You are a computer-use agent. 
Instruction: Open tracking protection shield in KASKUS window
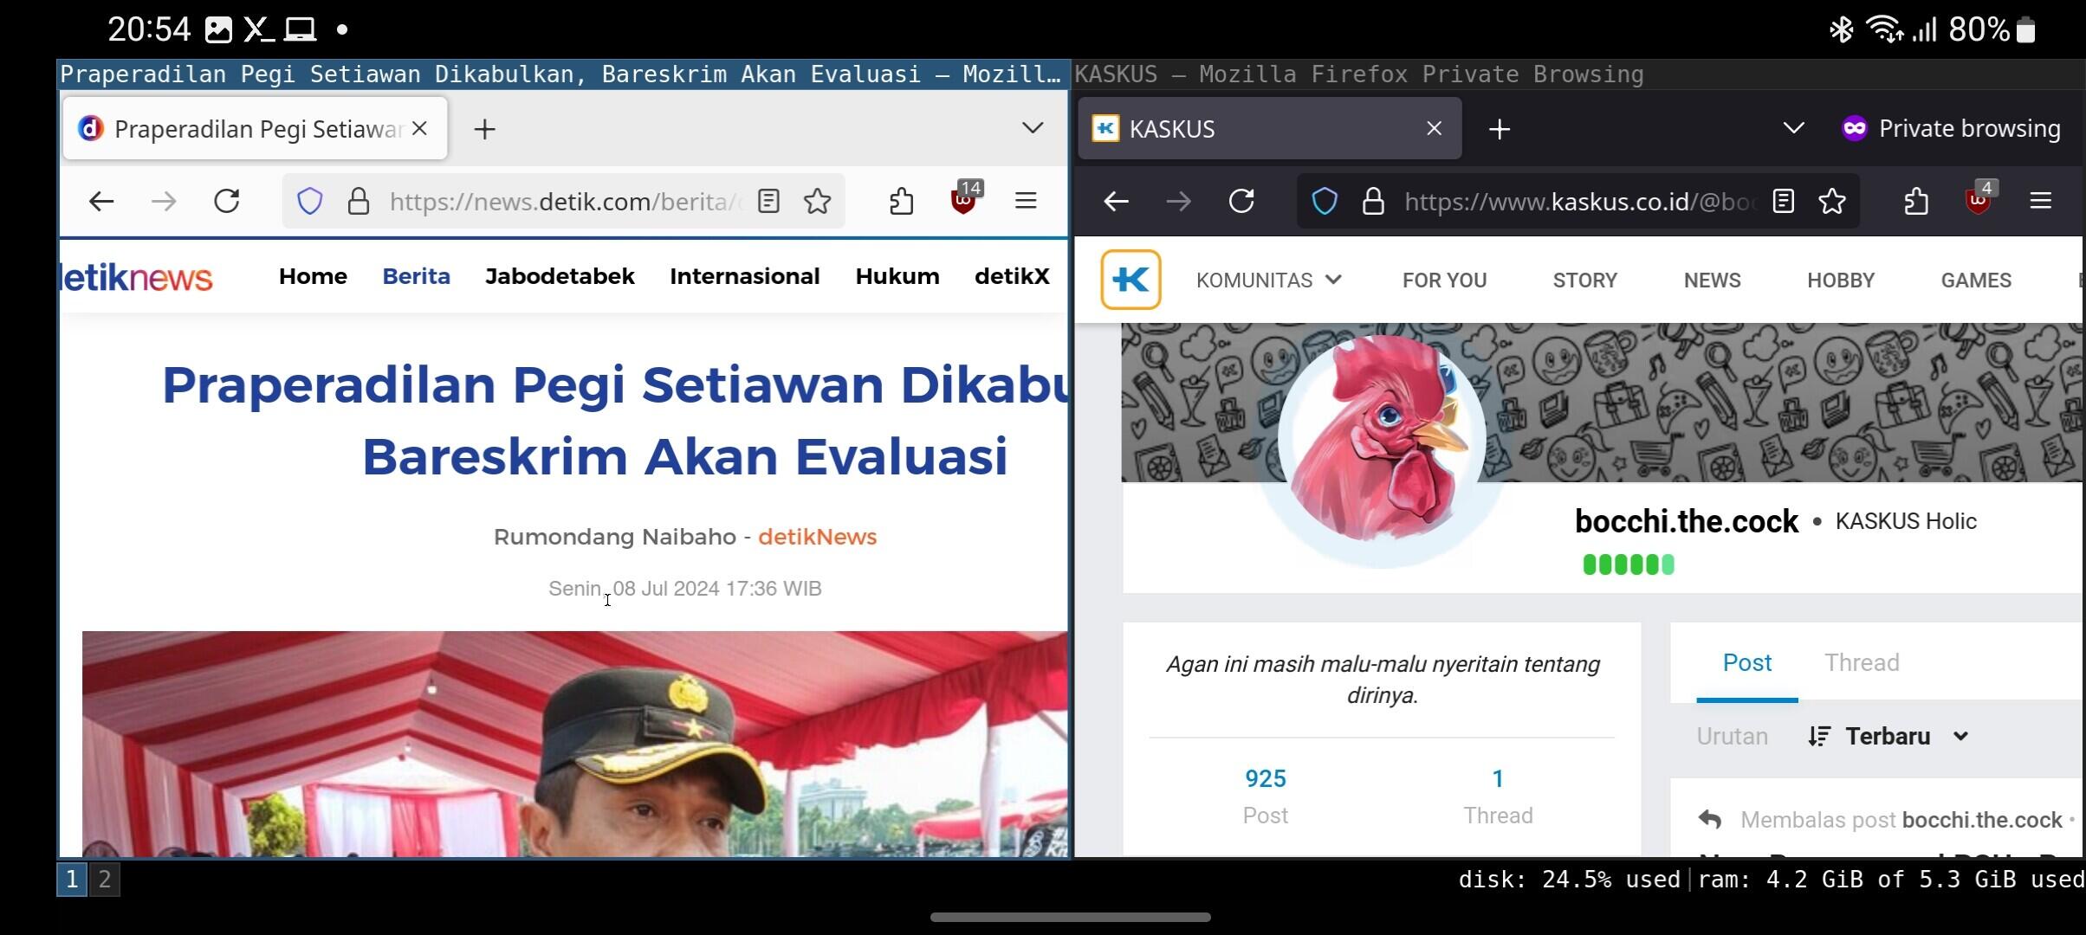[x=1325, y=202]
